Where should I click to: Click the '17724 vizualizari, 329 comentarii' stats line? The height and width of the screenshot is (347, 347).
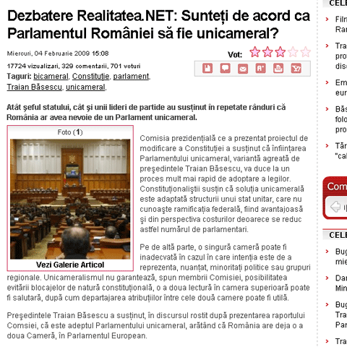pos(74,66)
